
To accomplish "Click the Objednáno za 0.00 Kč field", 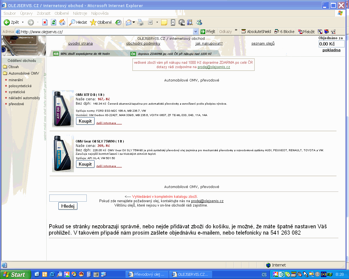I will [332, 44].
